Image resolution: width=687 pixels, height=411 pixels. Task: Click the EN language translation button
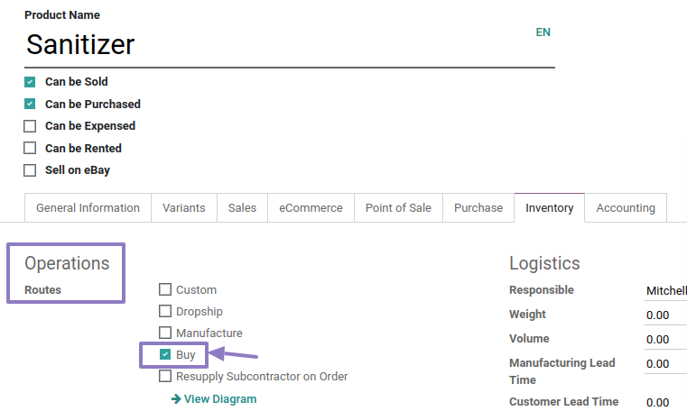(543, 32)
